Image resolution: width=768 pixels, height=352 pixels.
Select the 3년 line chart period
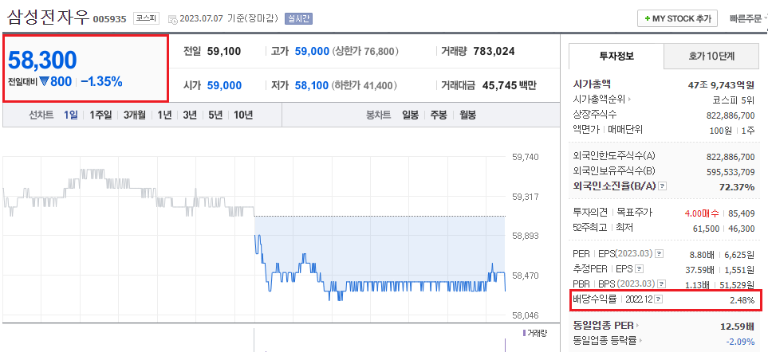(190, 115)
